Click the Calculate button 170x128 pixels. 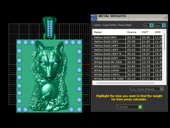[x=129, y=107]
